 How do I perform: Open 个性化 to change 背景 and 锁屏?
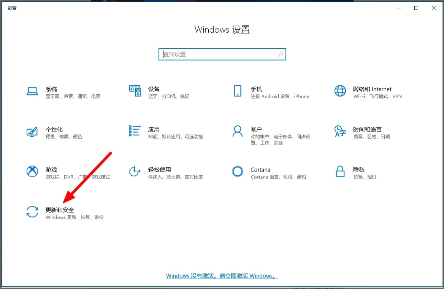pyautogui.click(x=32, y=132)
